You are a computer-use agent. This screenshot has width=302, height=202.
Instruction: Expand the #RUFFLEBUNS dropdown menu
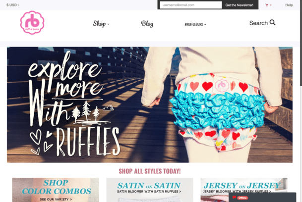coord(195,24)
